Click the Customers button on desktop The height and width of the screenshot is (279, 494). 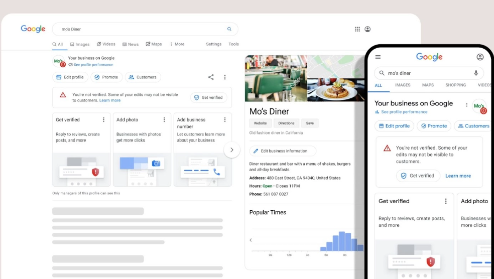(143, 77)
